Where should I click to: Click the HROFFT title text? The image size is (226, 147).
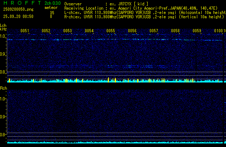(19, 3)
